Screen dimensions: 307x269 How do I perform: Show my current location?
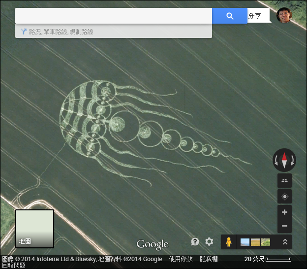(x=284, y=196)
